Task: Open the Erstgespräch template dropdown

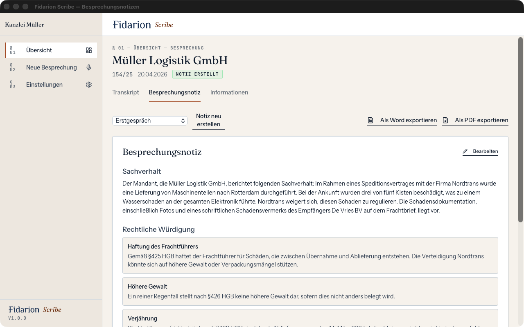Action: [x=150, y=121]
